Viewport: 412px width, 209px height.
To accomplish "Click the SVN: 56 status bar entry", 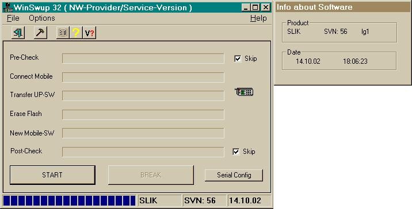I will (x=204, y=200).
